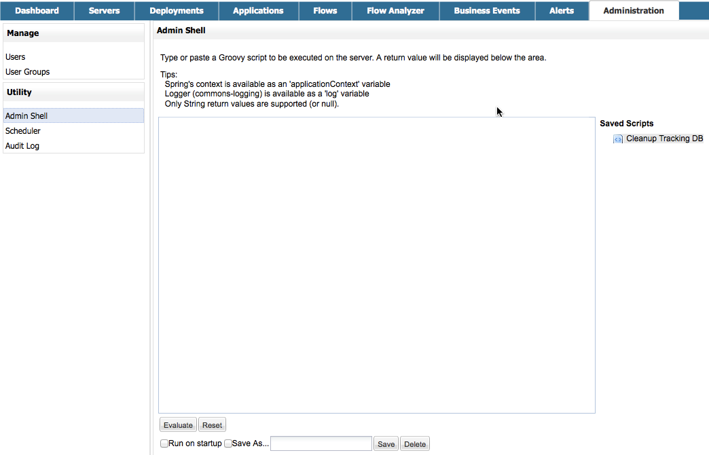Open the Servers tab

104,11
